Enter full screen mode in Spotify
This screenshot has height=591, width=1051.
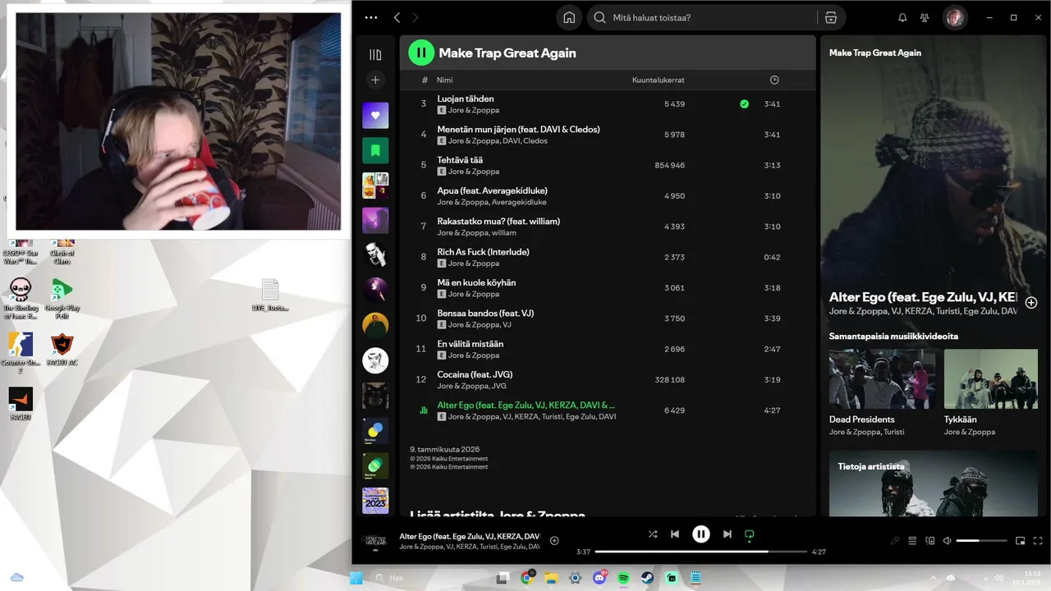click(x=1040, y=541)
